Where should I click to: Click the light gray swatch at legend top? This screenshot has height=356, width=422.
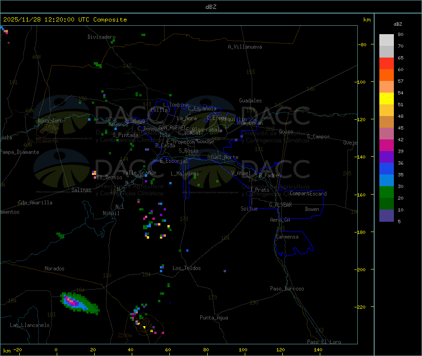pyautogui.click(x=386, y=40)
